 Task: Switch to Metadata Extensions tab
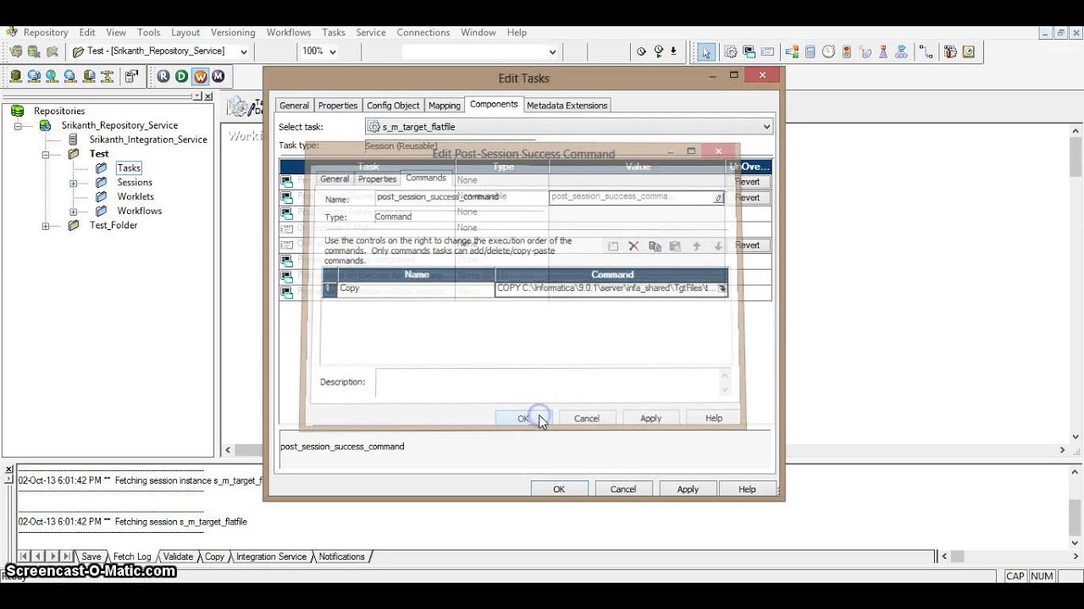(x=567, y=106)
